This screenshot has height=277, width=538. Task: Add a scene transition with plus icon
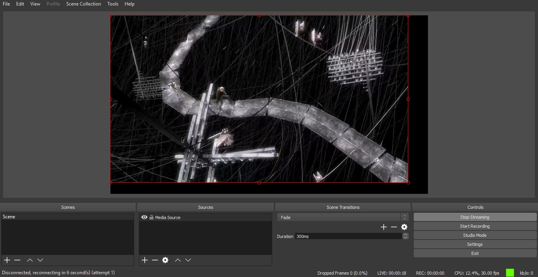[x=383, y=227]
